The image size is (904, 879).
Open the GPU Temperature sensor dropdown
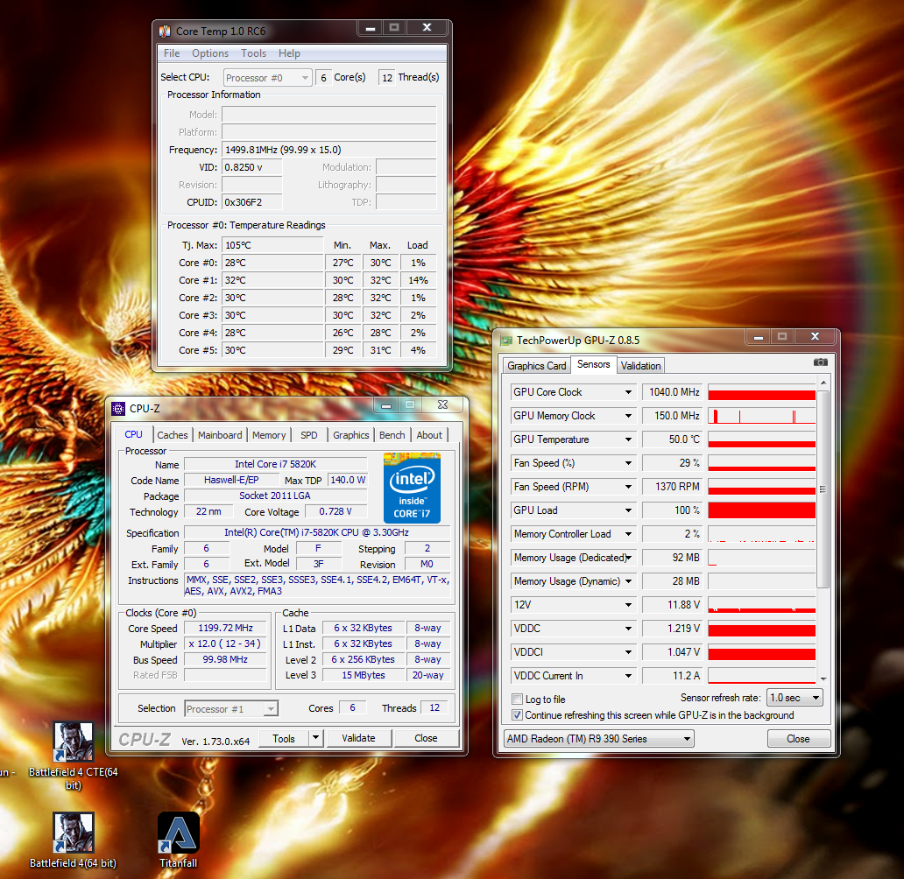pos(628,439)
